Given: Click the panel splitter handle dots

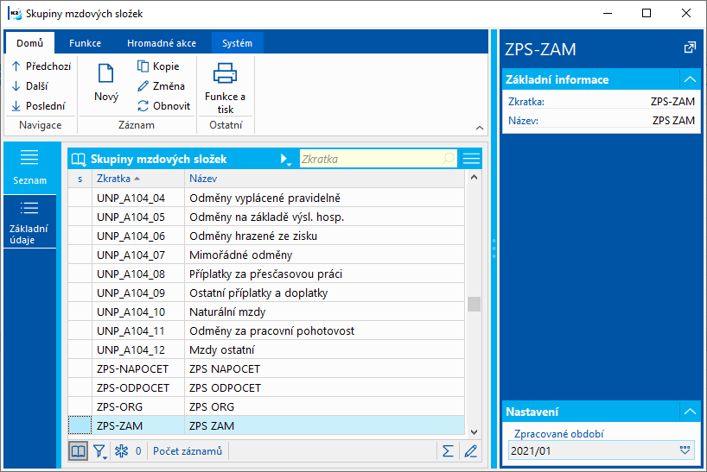Looking at the screenshot, I should tap(494, 249).
